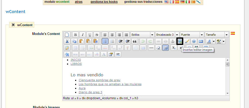Click the Spanish flag beside the editor

click(x=233, y=33)
